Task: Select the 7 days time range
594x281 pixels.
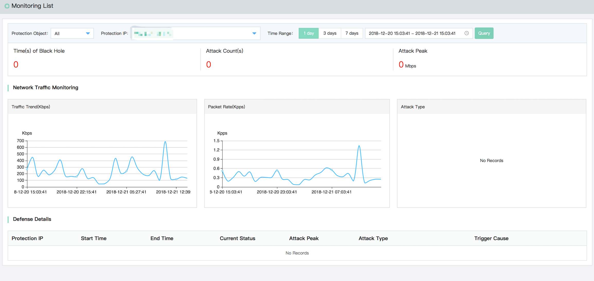Action: click(x=352, y=33)
